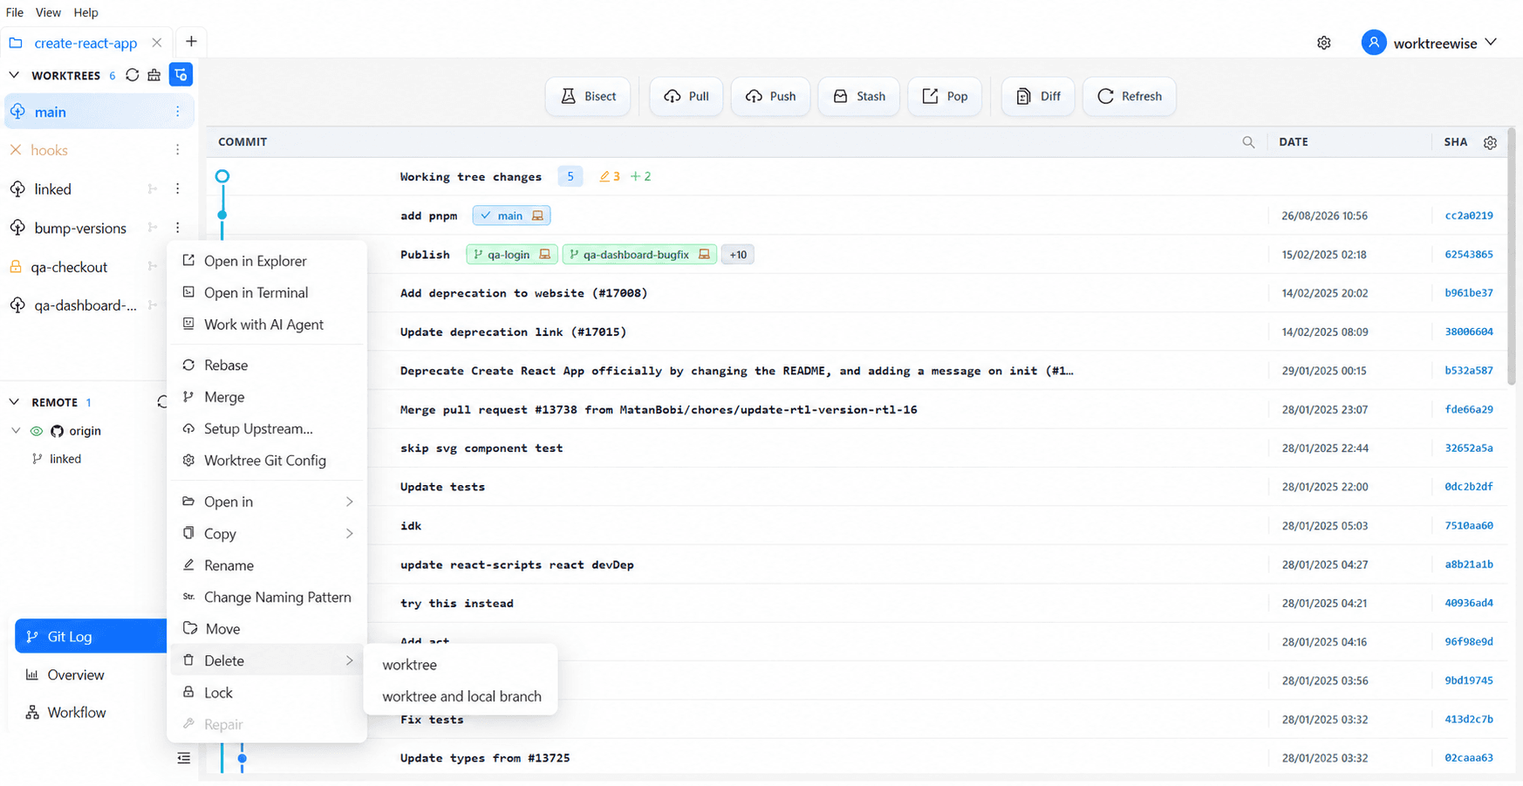Click the commit list vertical scrollbar

pyautogui.click(x=1512, y=256)
